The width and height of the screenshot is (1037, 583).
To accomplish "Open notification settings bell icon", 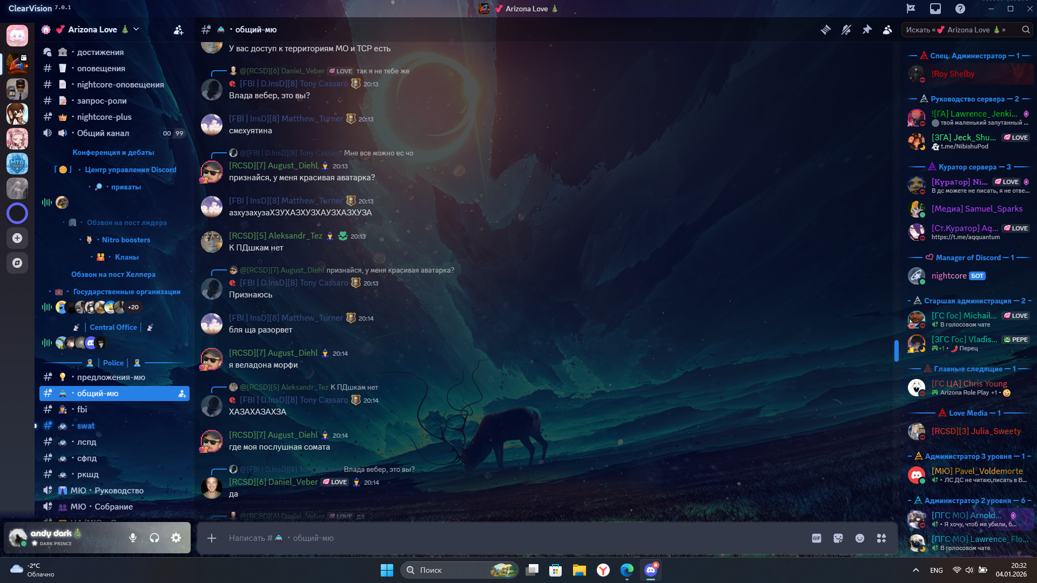I will 846,30.
